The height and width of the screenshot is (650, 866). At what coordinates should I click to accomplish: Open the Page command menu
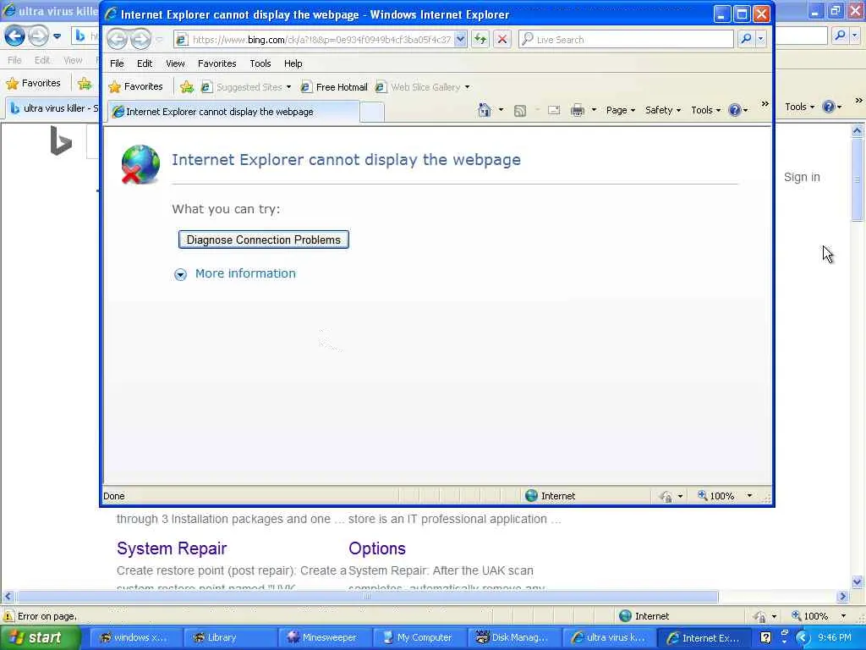pyautogui.click(x=620, y=111)
